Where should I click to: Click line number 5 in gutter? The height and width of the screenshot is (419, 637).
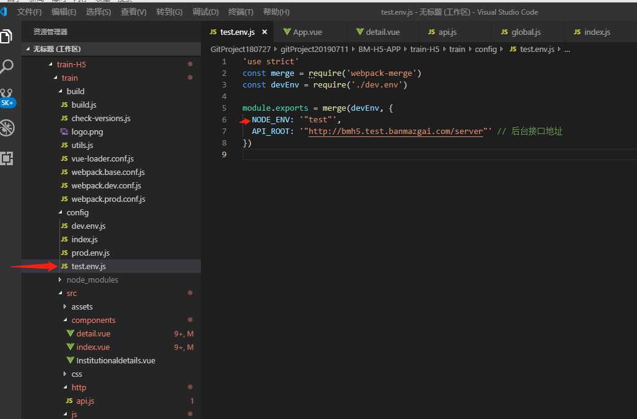[224, 108]
